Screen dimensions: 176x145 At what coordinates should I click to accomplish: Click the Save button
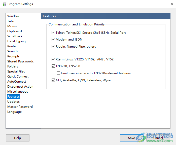pos(131,138)
